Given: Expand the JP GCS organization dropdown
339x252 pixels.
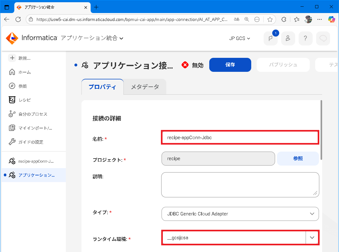Looking at the screenshot, I should (x=239, y=38).
